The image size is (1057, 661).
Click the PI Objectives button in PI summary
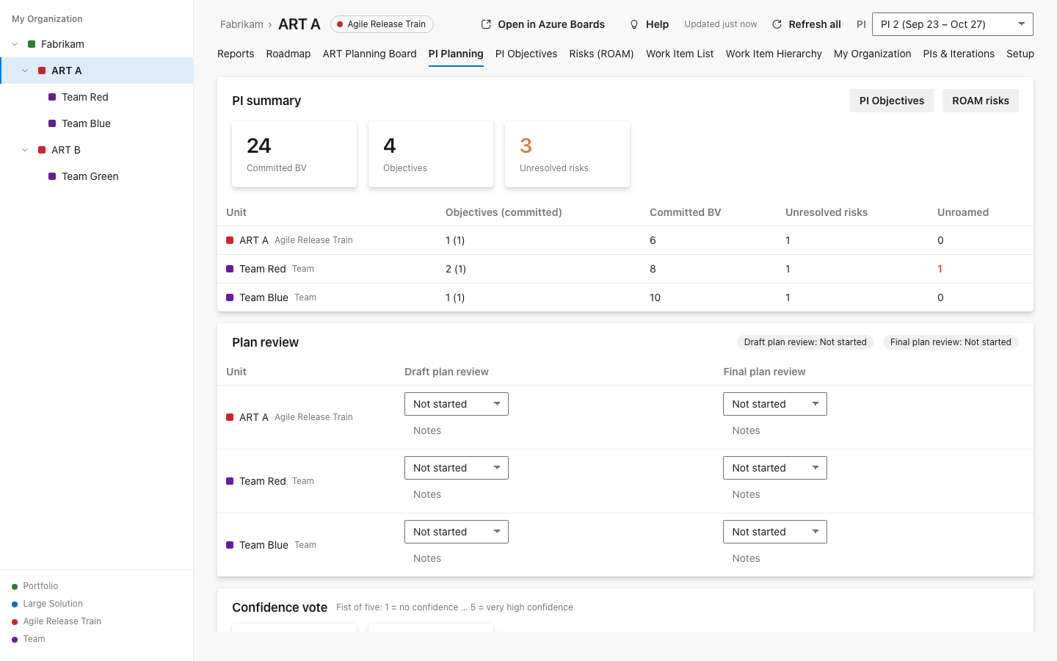click(x=892, y=101)
